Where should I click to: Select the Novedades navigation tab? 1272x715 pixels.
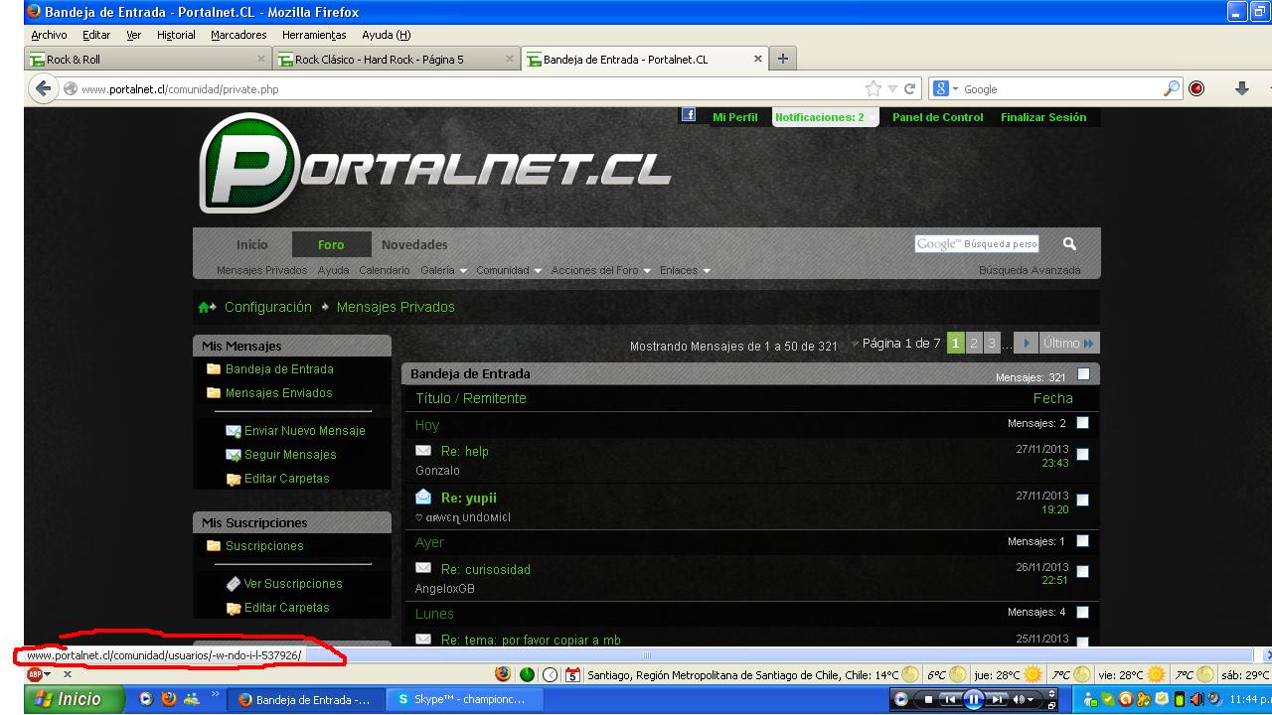(x=414, y=244)
